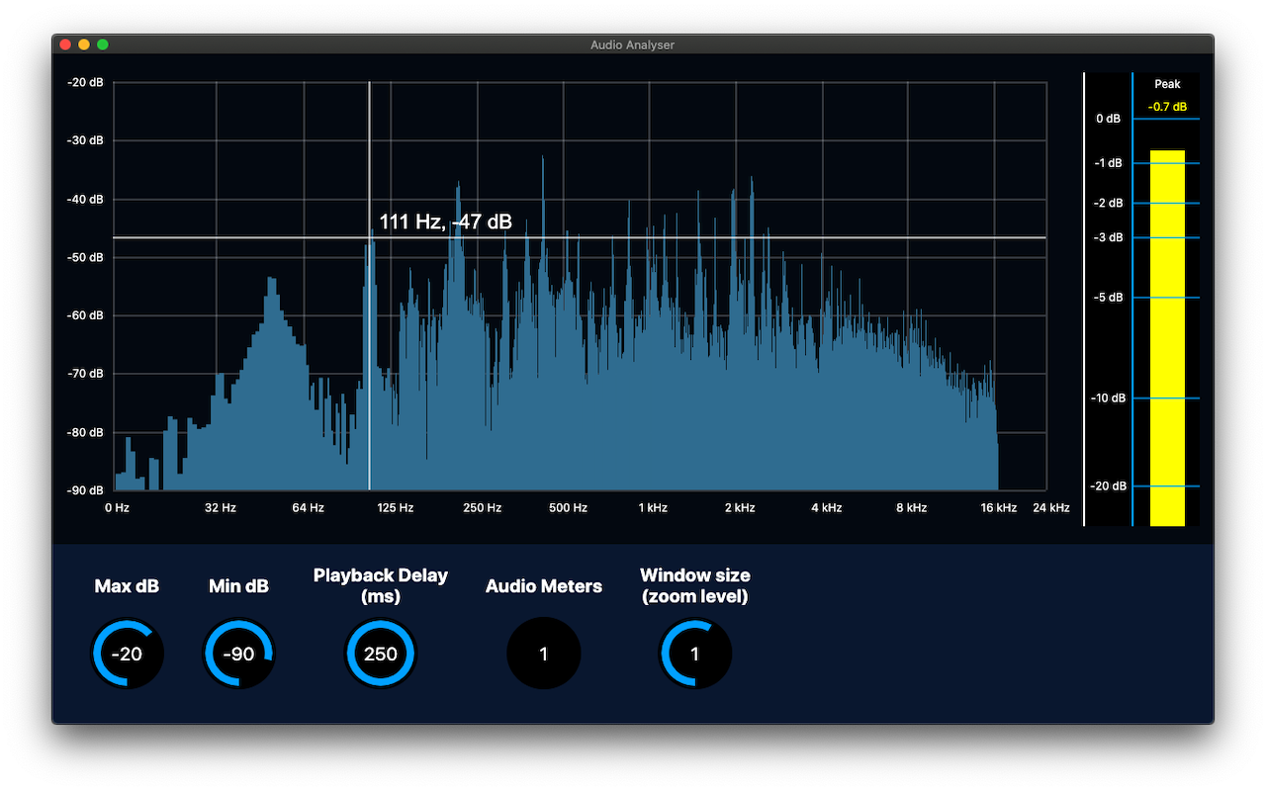Click the 'Audio Meters' label
The width and height of the screenshot is (1266, 791).
coord(544,586)
